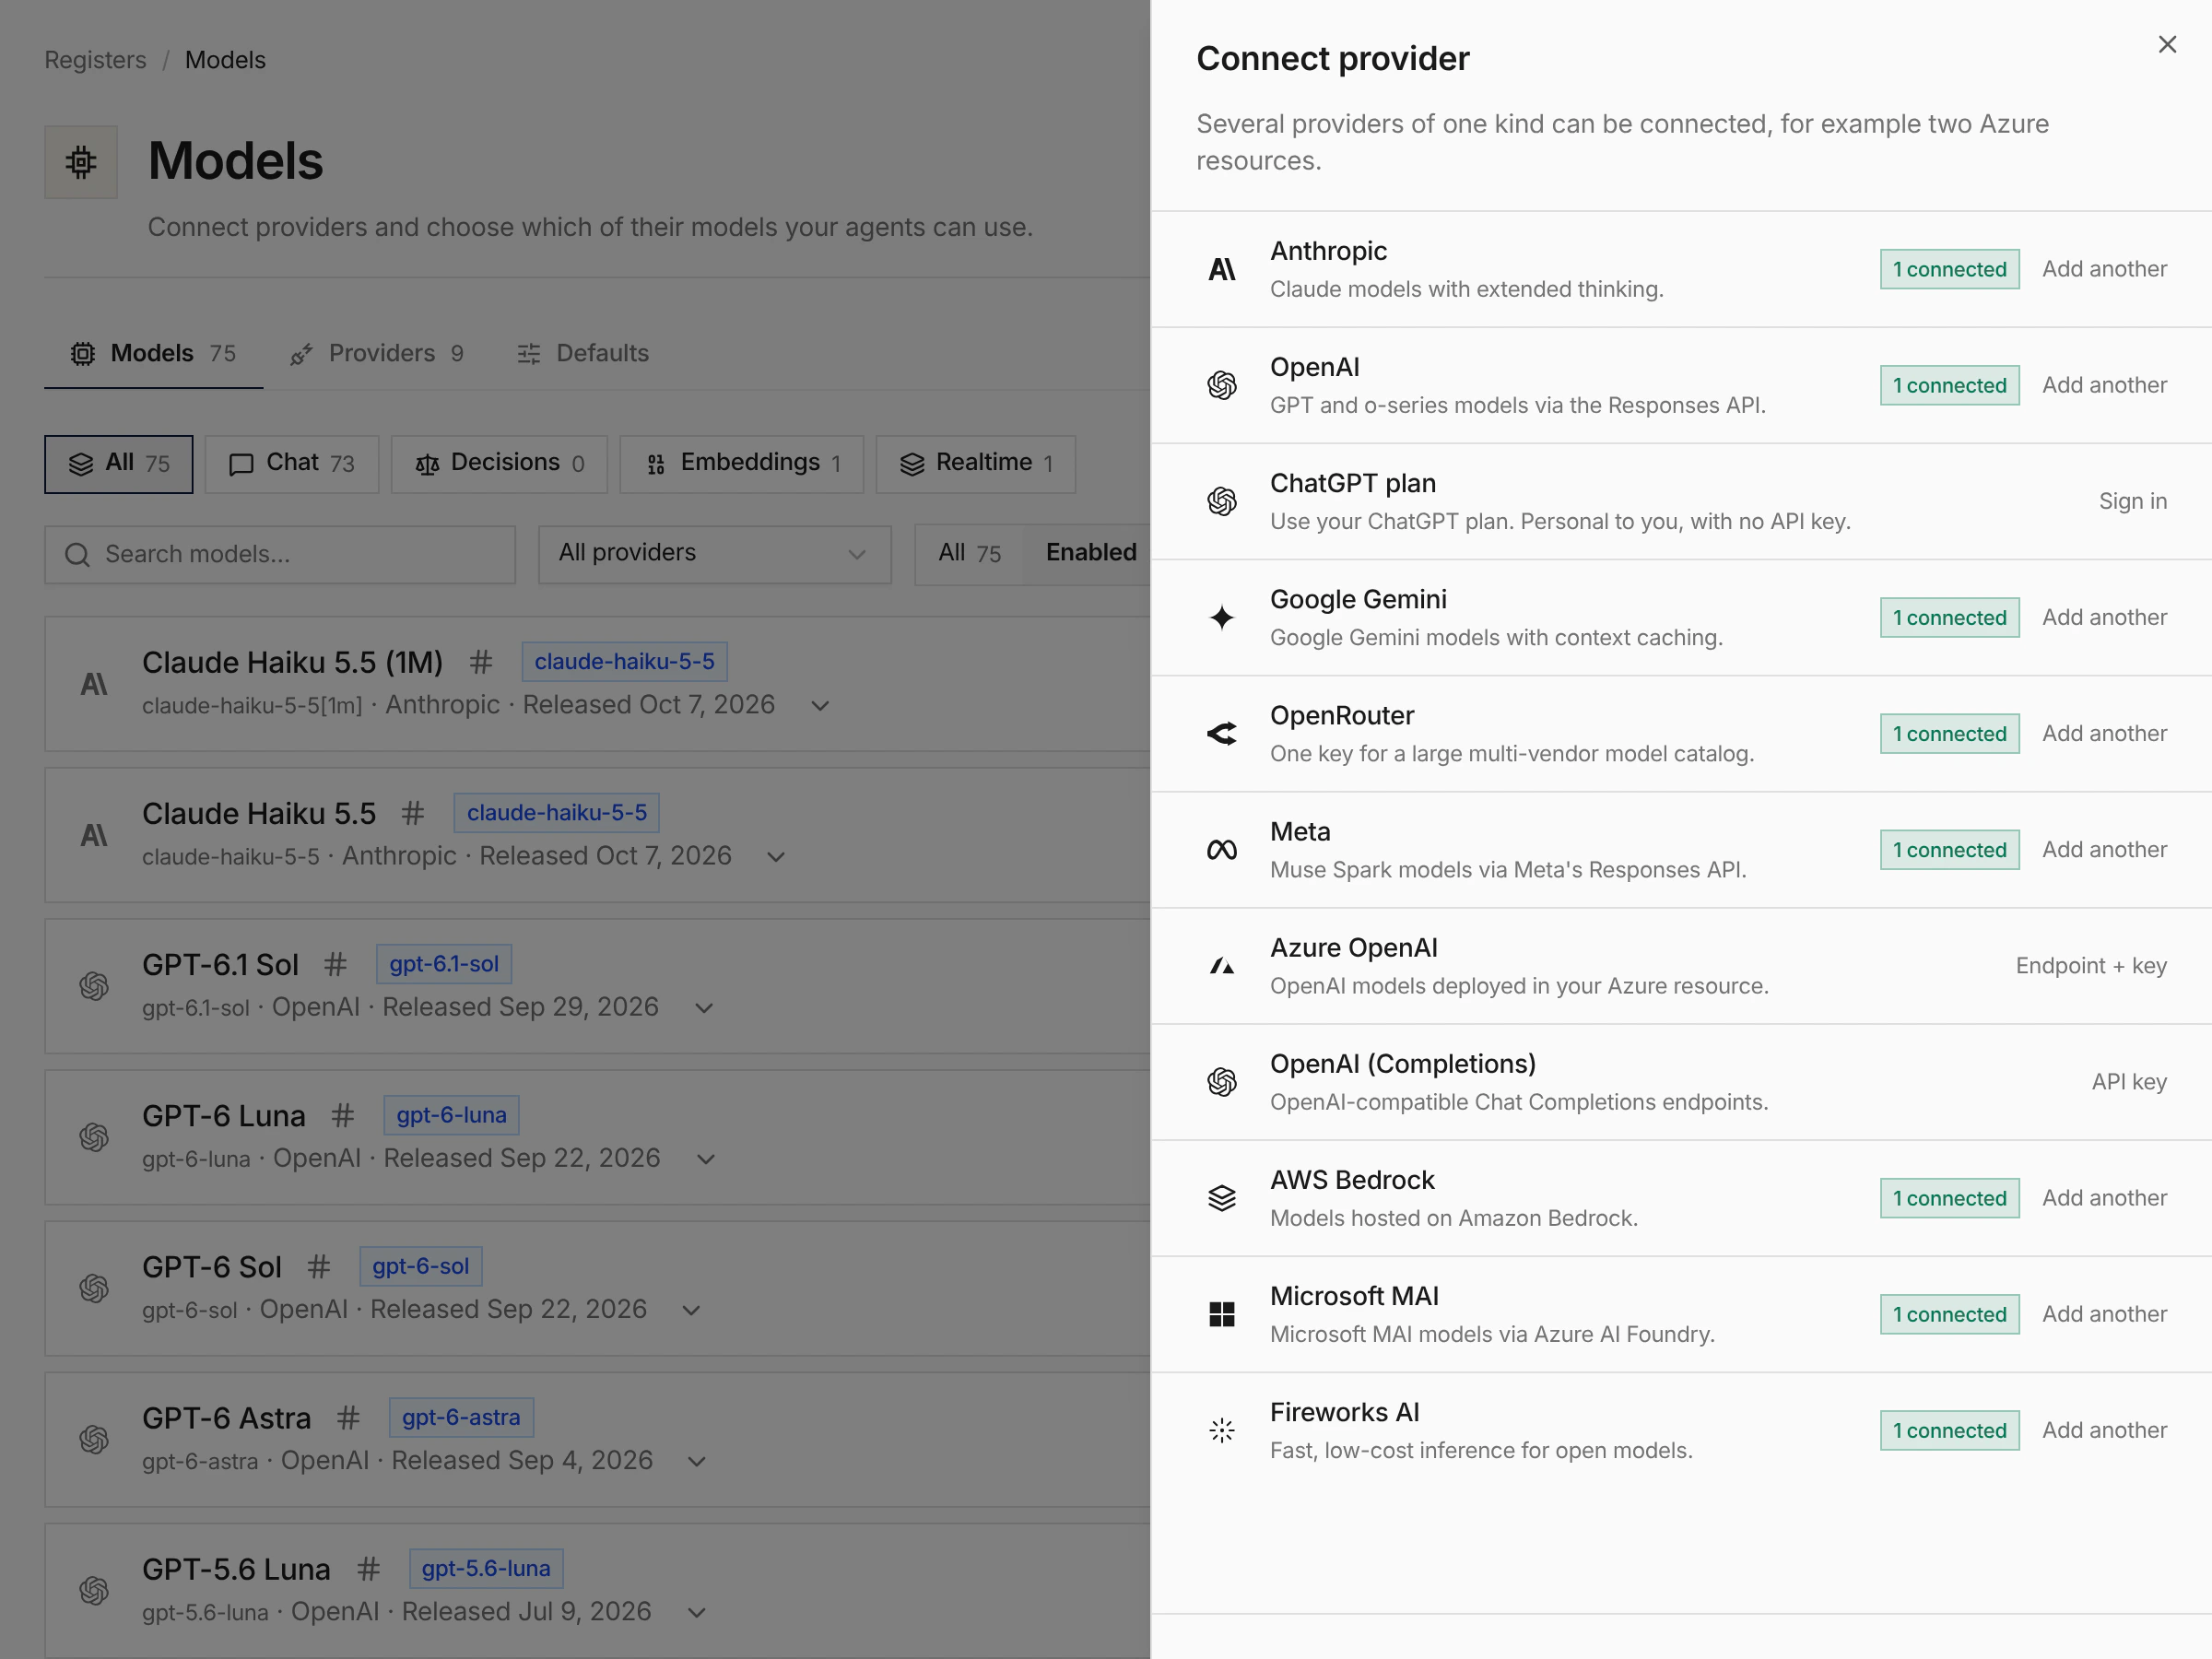Add another Google Gemini provider
The width and height of the screenshot is (2212, 1659).
[2104, 617]
